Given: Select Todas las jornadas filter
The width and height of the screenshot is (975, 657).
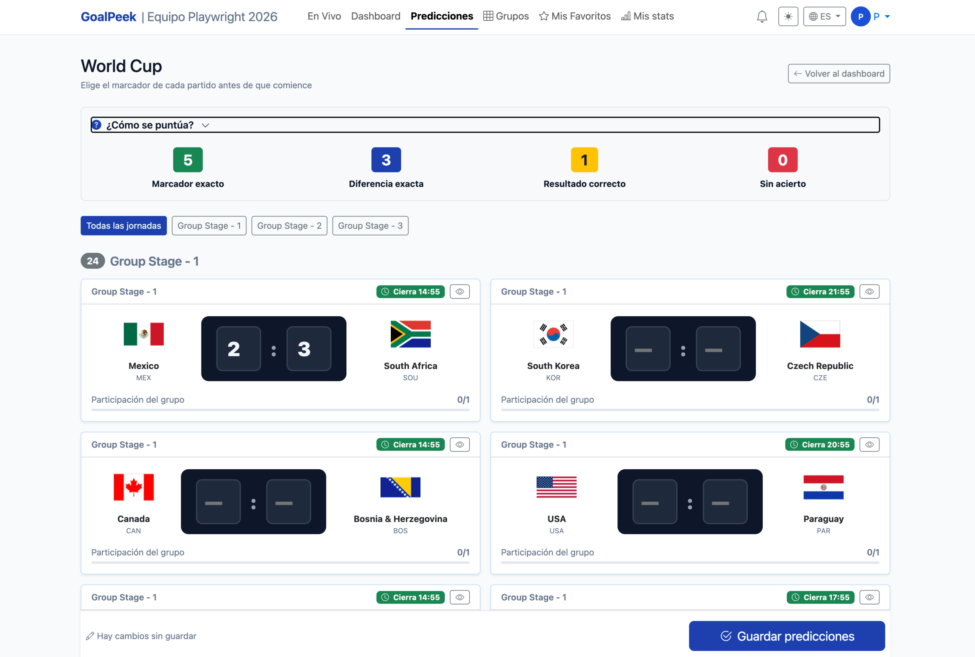Looking at the screenshot, I should coord(124,226).
